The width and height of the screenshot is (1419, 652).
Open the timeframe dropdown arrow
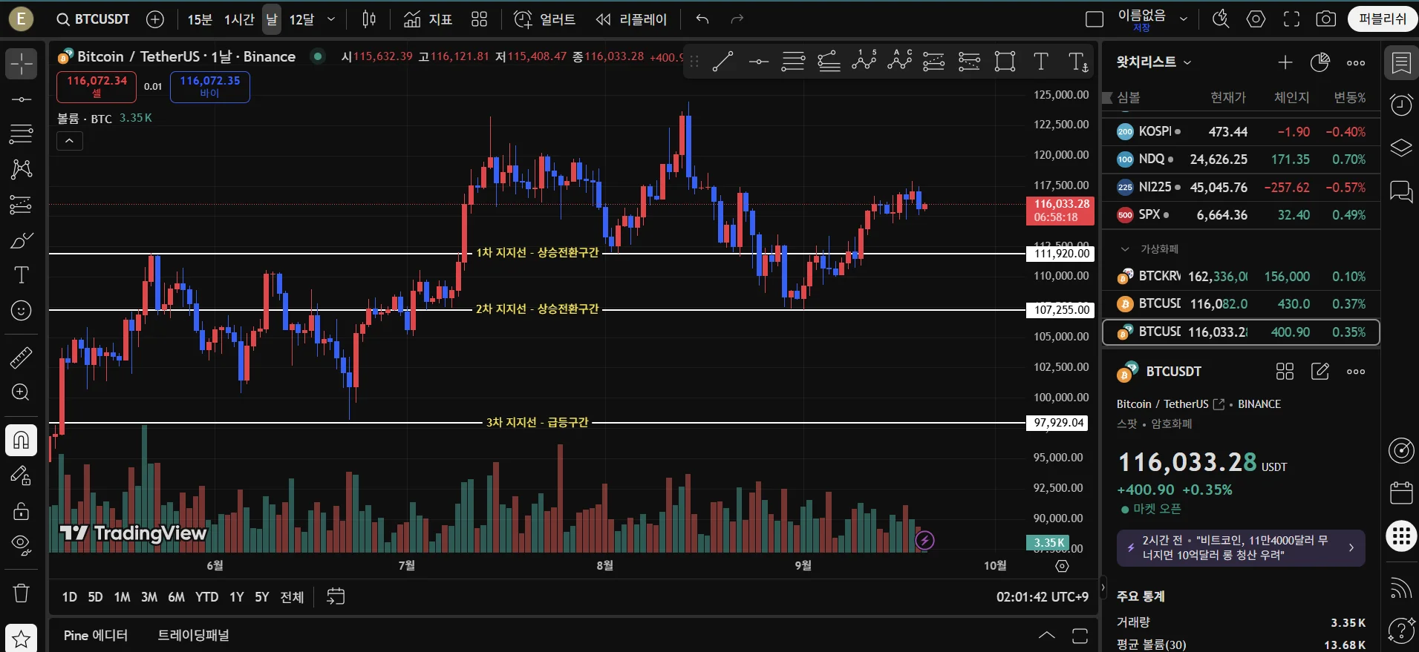331,19
